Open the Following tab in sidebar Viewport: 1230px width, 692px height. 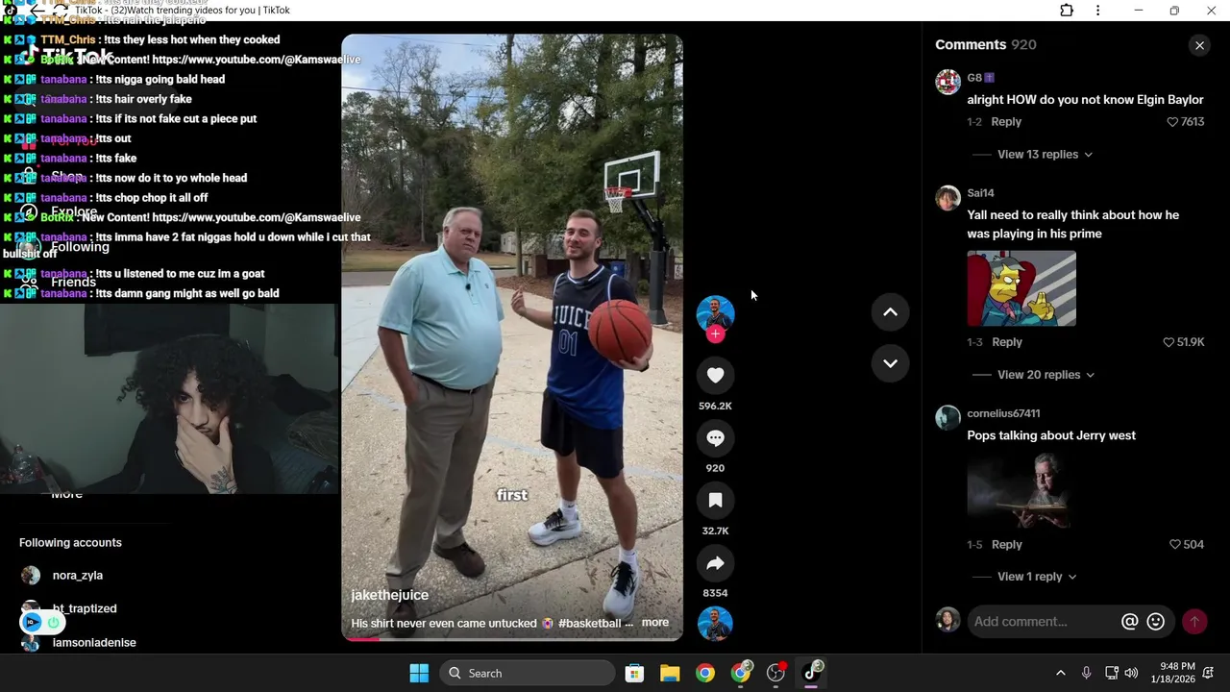pos(80,247)
